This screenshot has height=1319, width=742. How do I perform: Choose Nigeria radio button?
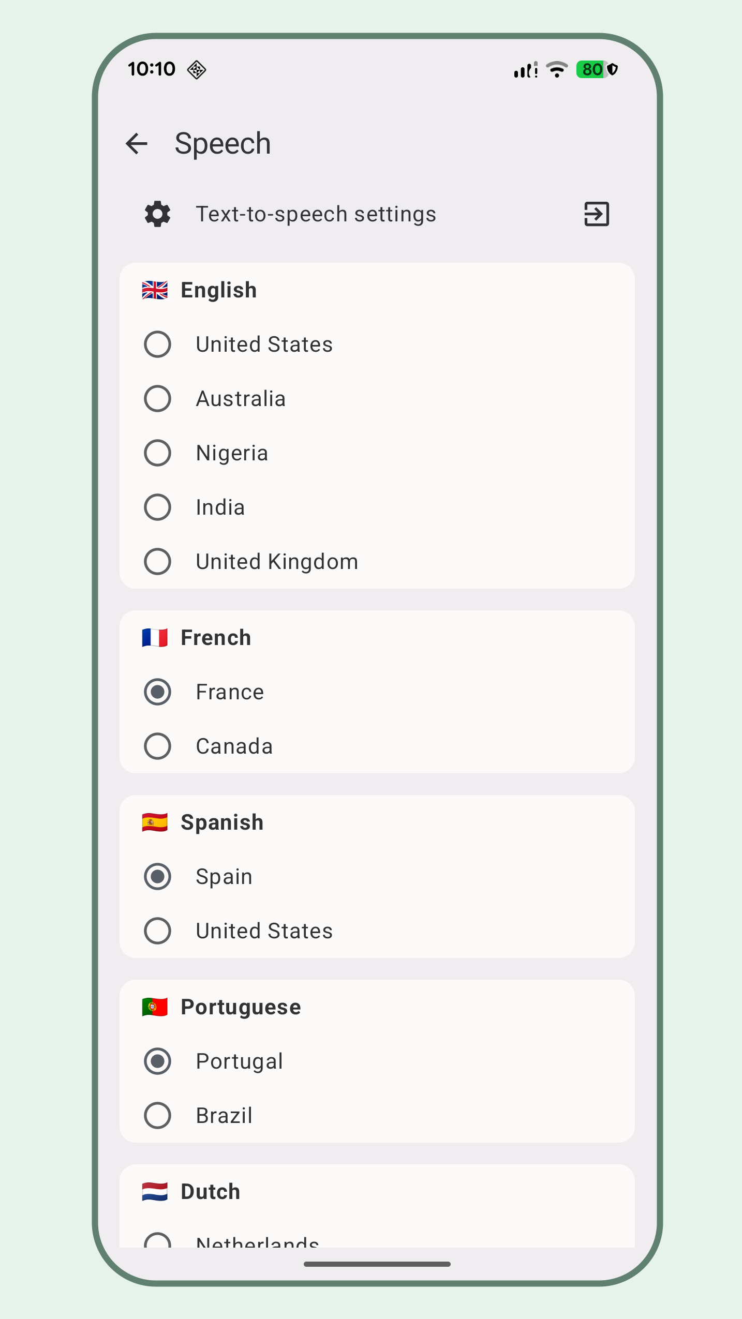(157, 453)
